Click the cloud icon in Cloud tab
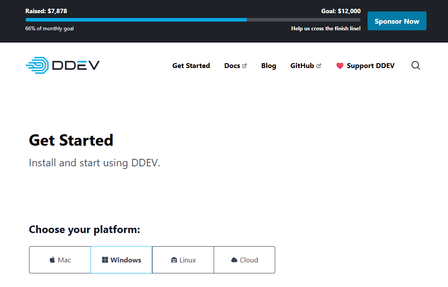Screen dimensions: 448x287 coord(234,260)
